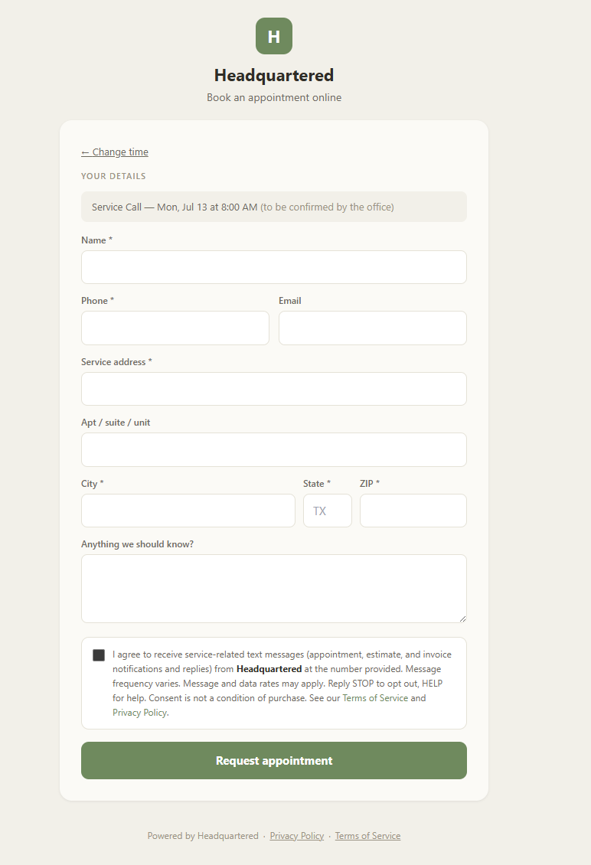Select the Service Call appointment summary banner
This screenshot has width=591, height=865.
(x=274, y=207)
